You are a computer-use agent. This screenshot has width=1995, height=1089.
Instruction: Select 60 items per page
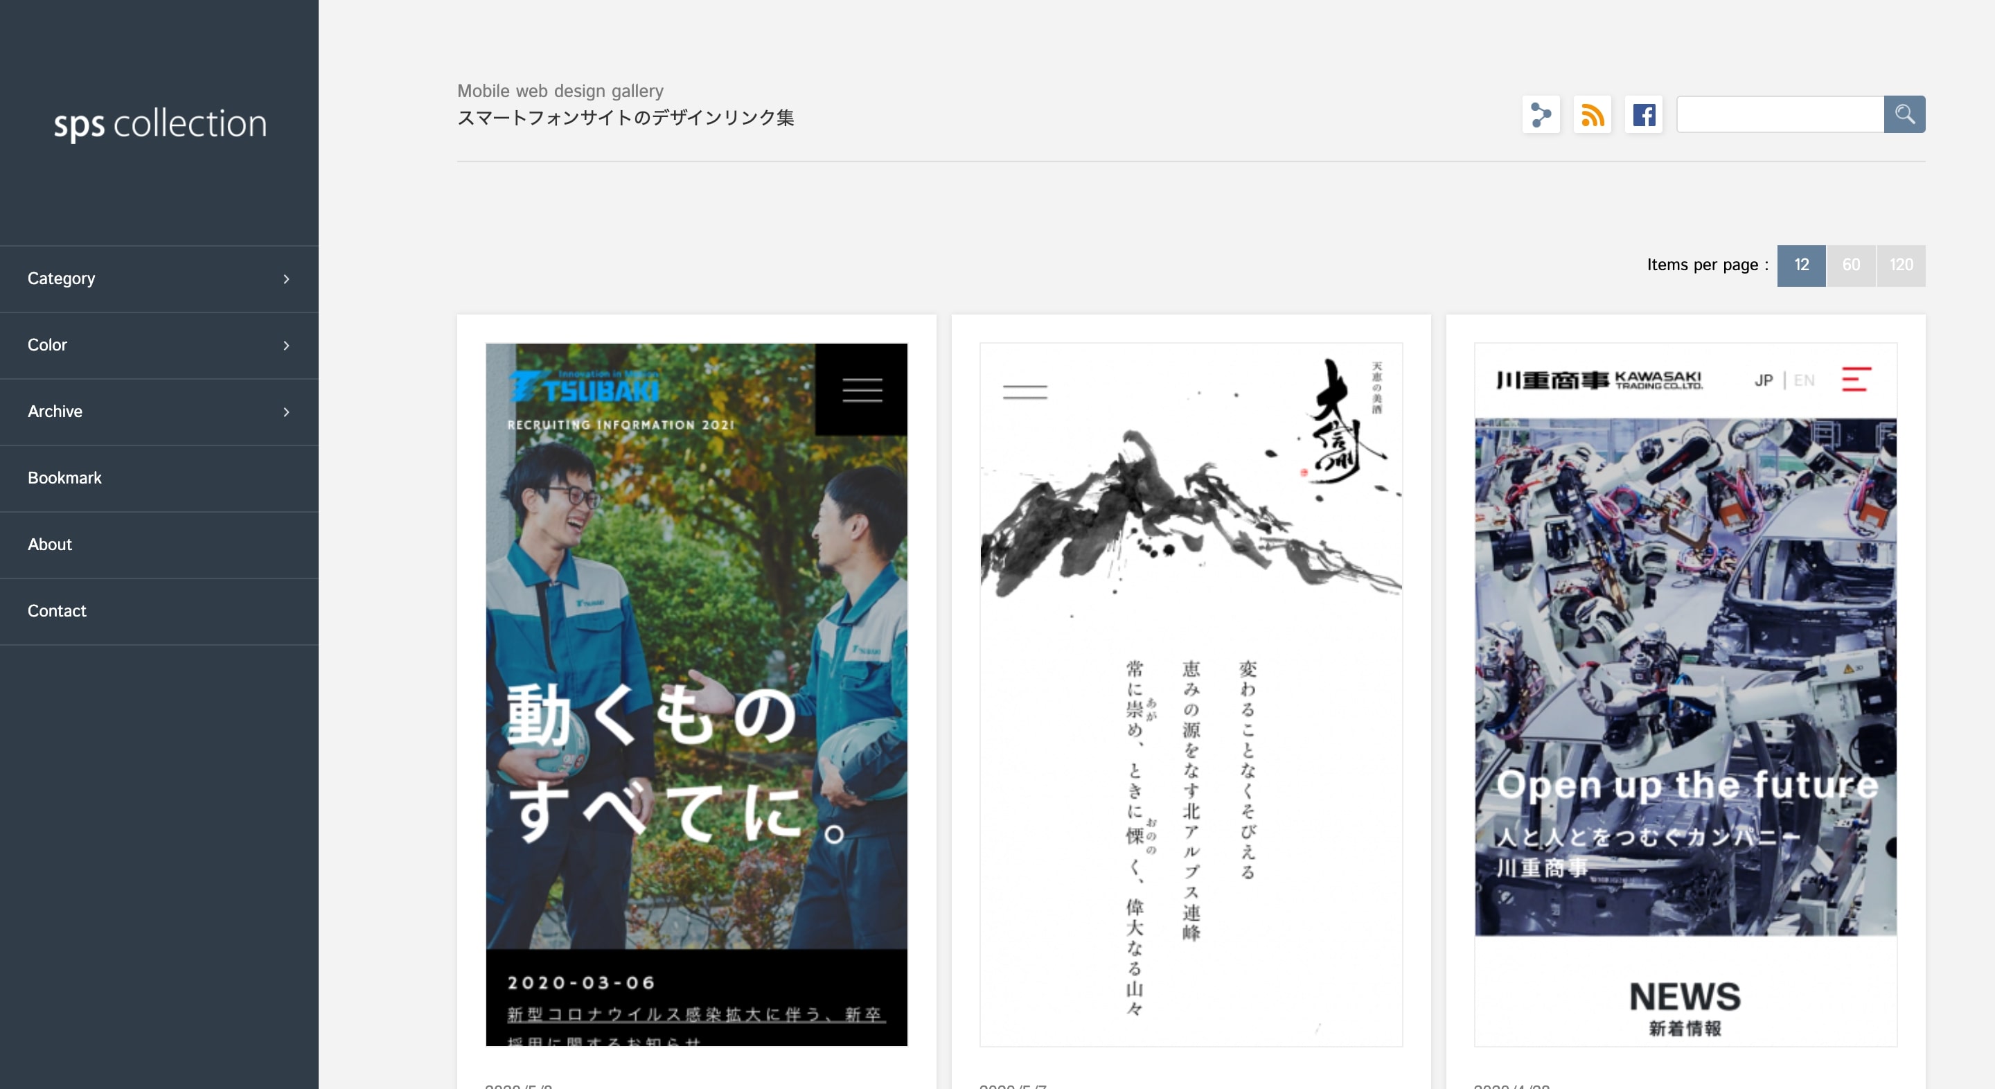tap(1852, 264)
